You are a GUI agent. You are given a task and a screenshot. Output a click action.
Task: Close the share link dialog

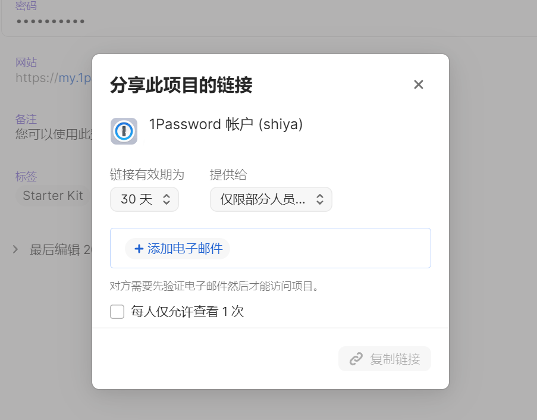[418, 84]
